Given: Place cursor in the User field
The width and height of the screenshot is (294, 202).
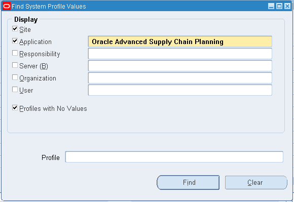Looking at the screenshot, I should coord(180,90).
